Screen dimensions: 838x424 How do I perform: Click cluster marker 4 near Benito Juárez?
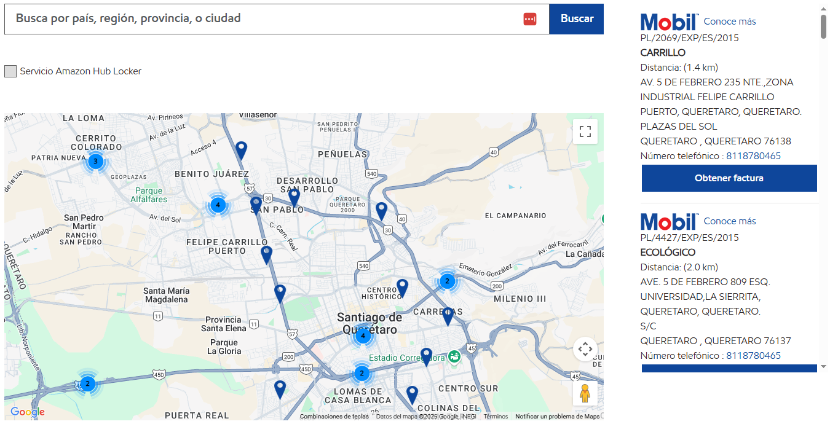(218, 205)
